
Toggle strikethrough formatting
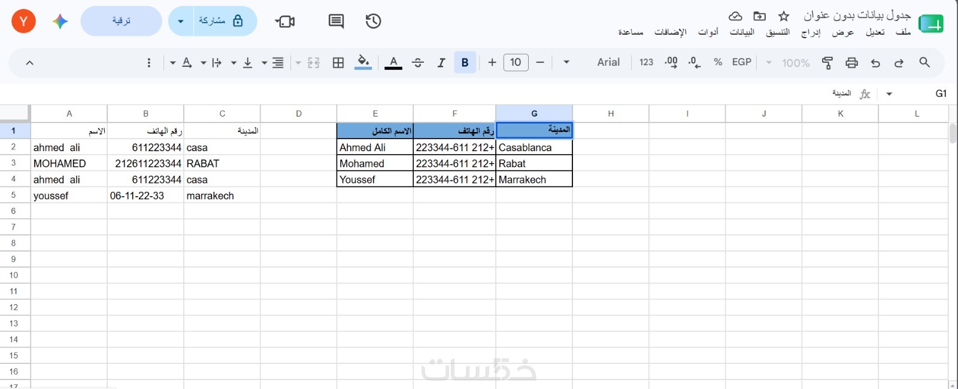click(418, 63)
